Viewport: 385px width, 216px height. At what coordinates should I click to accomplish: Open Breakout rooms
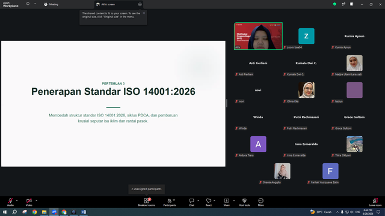[x=147, y=202]
